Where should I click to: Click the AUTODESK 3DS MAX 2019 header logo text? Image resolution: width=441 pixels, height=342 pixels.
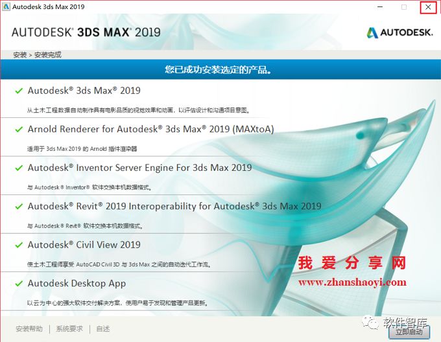pyautogui.click(x=86, y=32)
